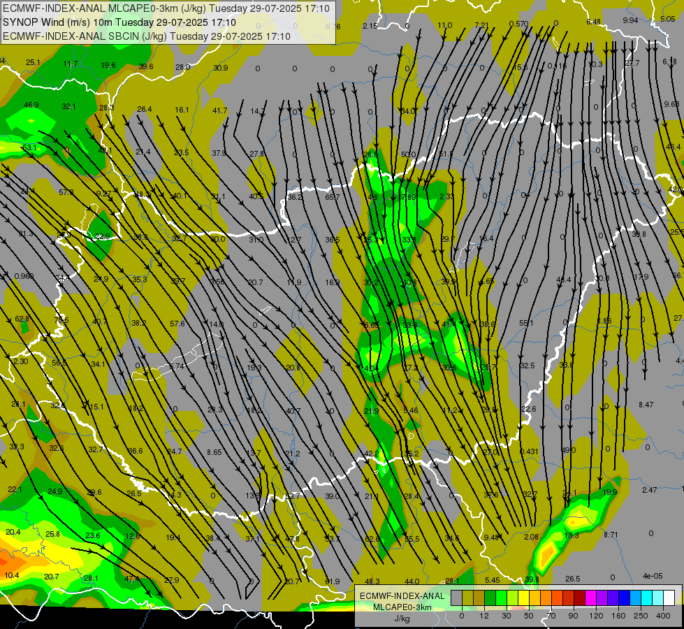Click the legend tick label 90

click(573, 616)
